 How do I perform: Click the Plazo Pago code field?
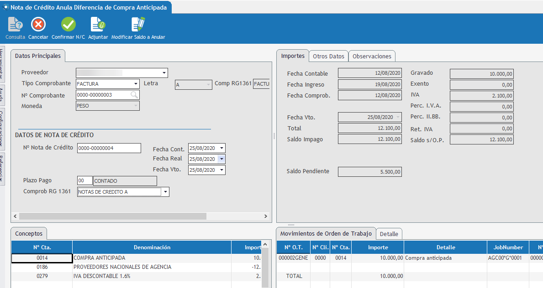[84, 181]
